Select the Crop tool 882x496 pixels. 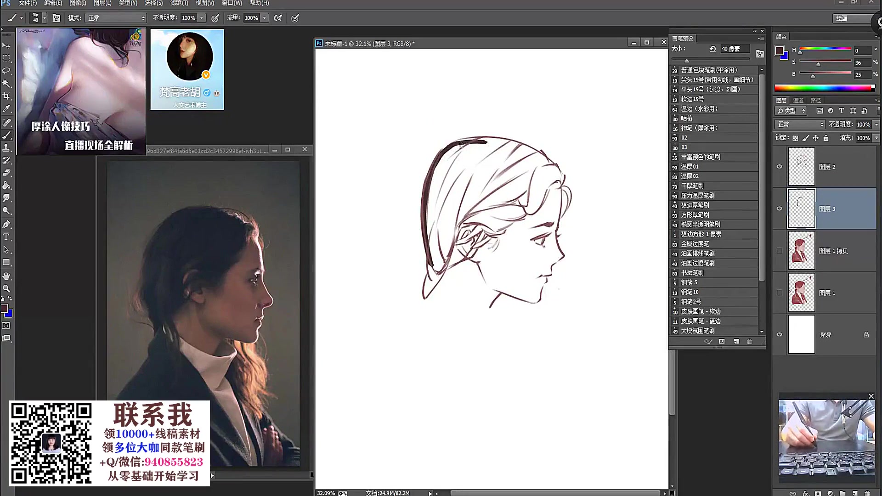click(6, 96)
